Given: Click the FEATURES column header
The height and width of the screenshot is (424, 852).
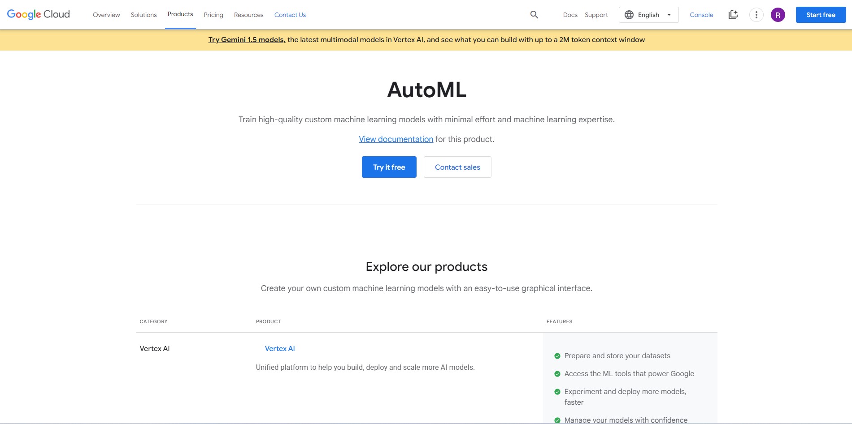Looking at the screenshot, I should coord(559,321).
